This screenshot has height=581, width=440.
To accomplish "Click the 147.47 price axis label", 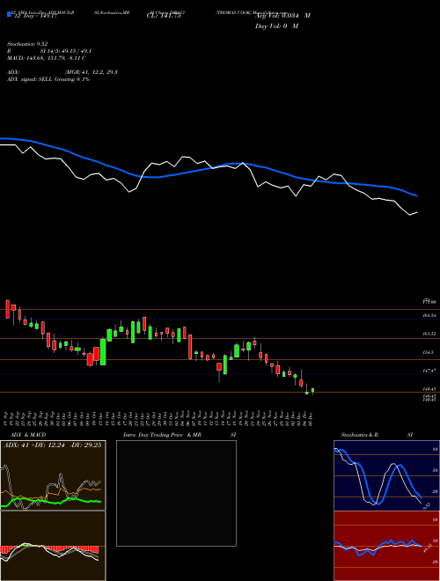I will 429,371.
